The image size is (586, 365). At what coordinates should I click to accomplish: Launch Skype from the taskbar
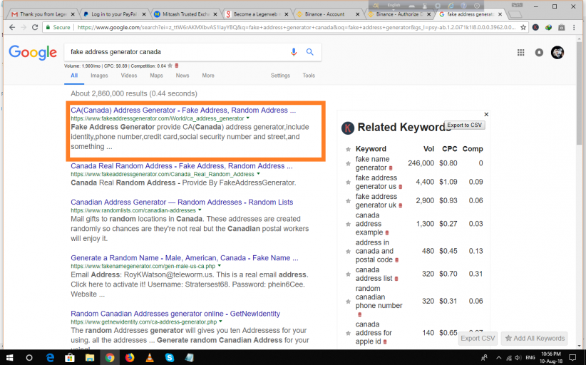pos(170,357)
